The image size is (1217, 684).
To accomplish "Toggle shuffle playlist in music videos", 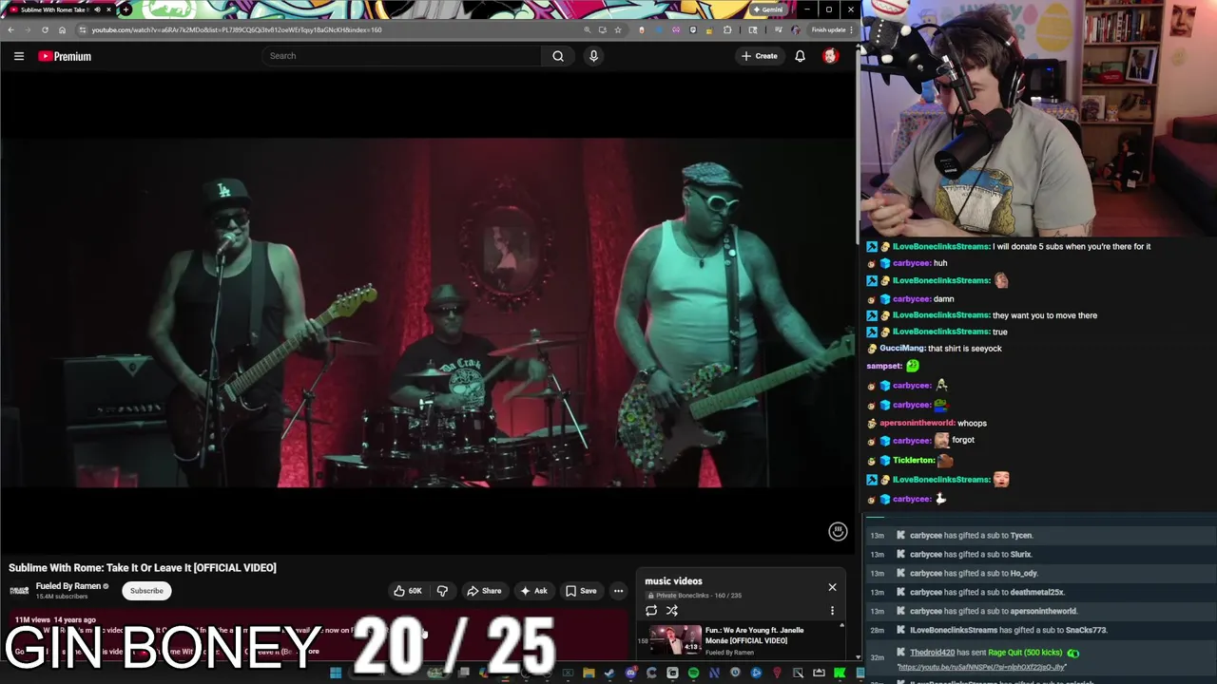I will pyautogui.click(x=672, y=611).
